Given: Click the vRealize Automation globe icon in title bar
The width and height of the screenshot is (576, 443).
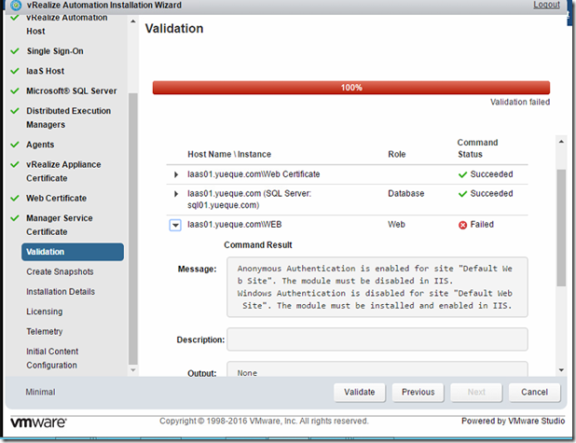Looking at the screenshot, I should pos(16,6).
